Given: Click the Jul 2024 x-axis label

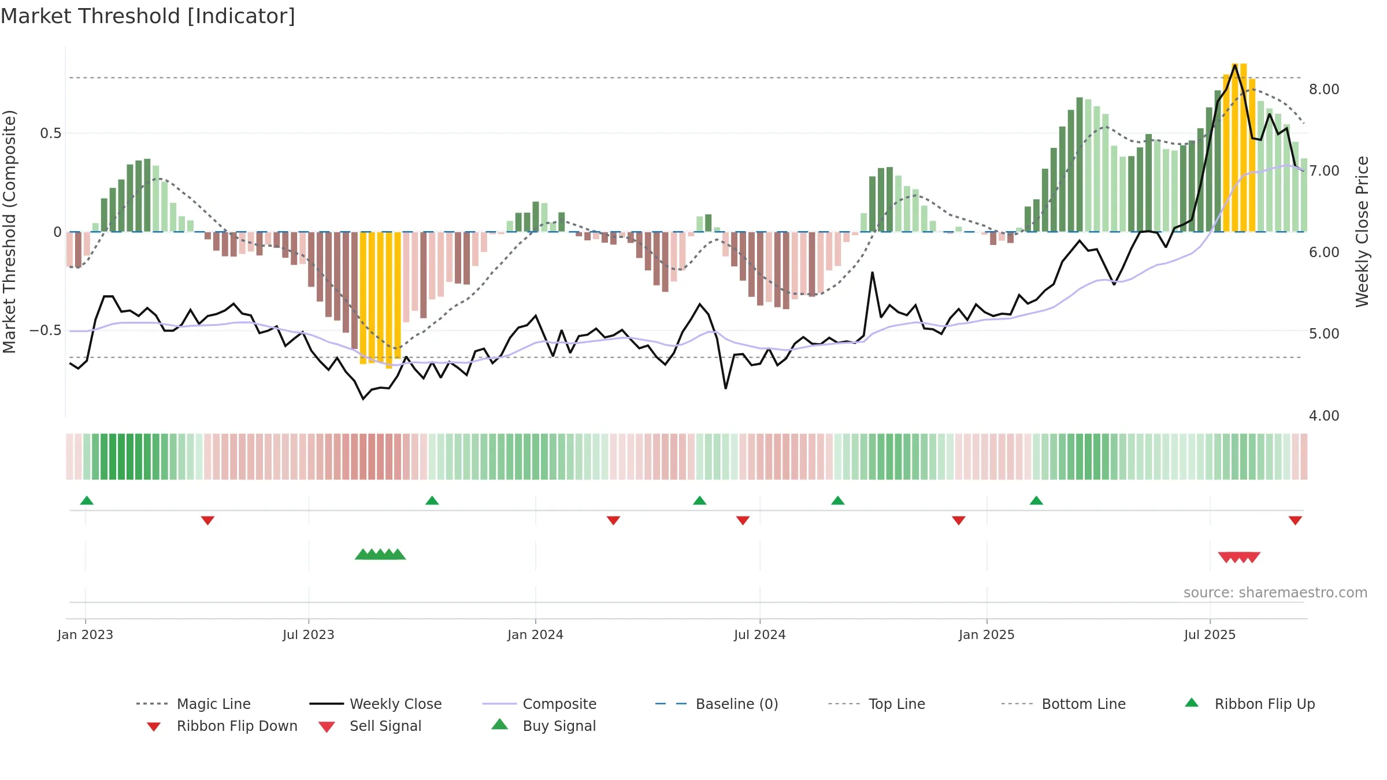Looking at the screenshot, I should [x=760, y=634].
